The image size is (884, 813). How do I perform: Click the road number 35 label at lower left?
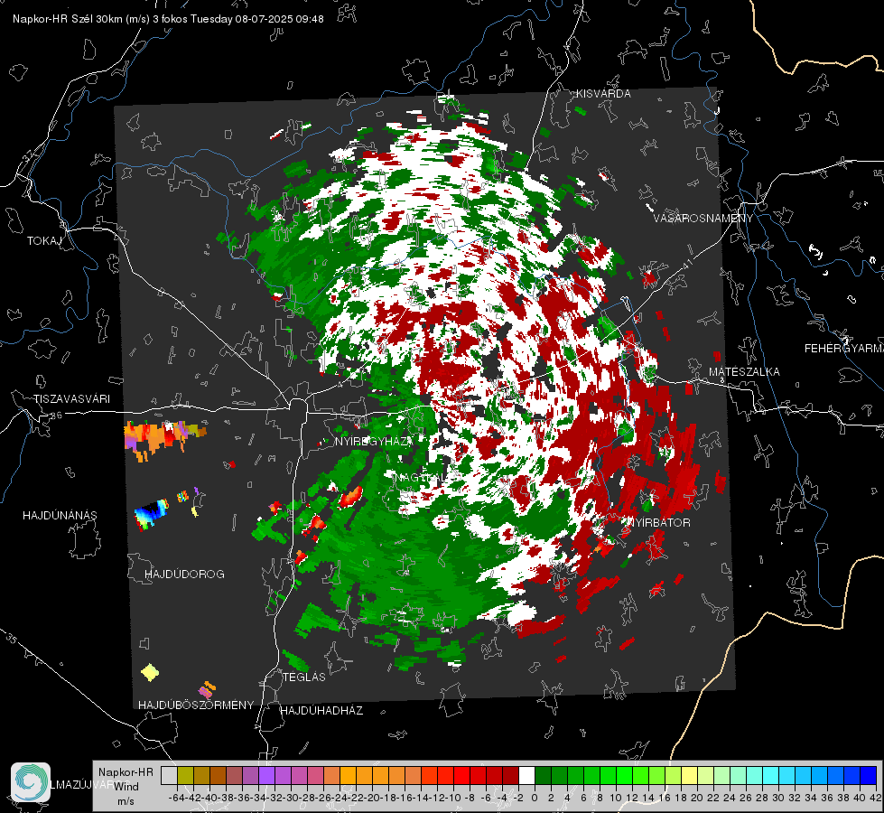pyautogui.click(x=12, y=640)
